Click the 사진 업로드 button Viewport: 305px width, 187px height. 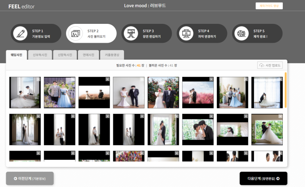coord(270,65)
